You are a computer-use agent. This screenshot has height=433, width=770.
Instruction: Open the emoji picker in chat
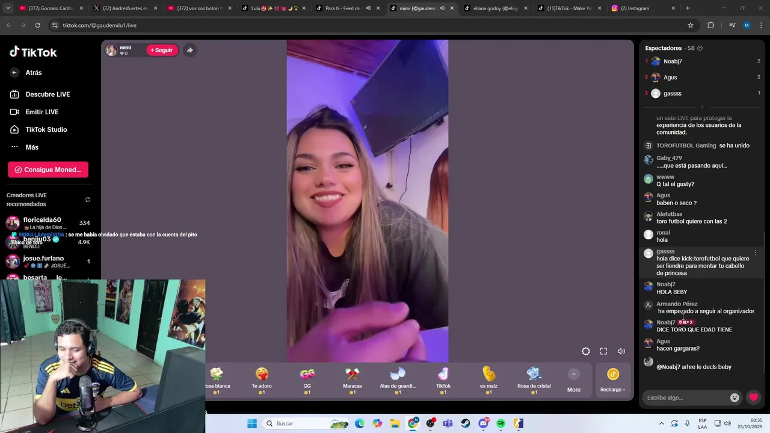[x=735, y=398]
